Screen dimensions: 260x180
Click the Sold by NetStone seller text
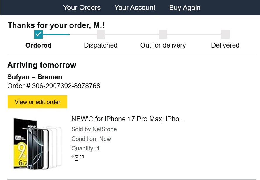click(x=94, y=129)
